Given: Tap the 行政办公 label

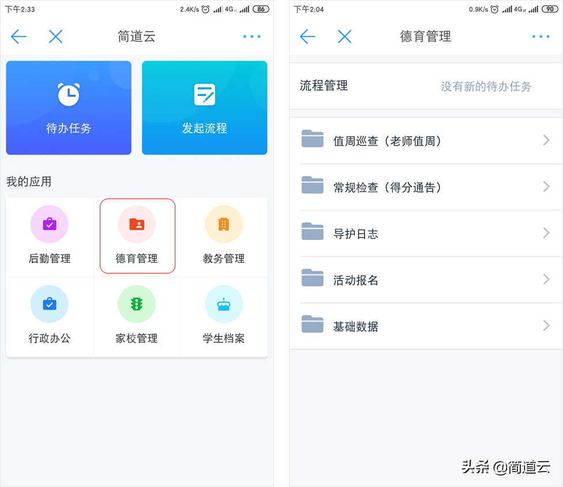Looking at the screenshot, I should [x=50, y=338].
